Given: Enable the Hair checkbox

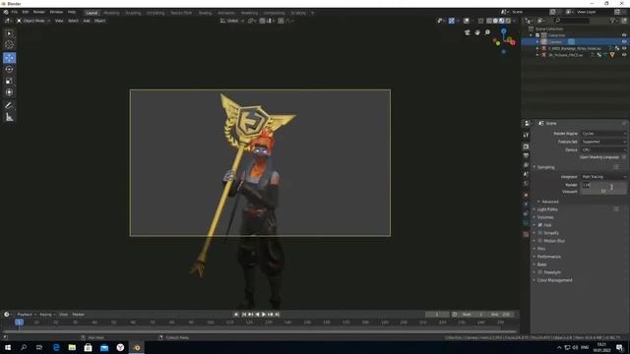Looking at the screenshot, I should [540, 225].
